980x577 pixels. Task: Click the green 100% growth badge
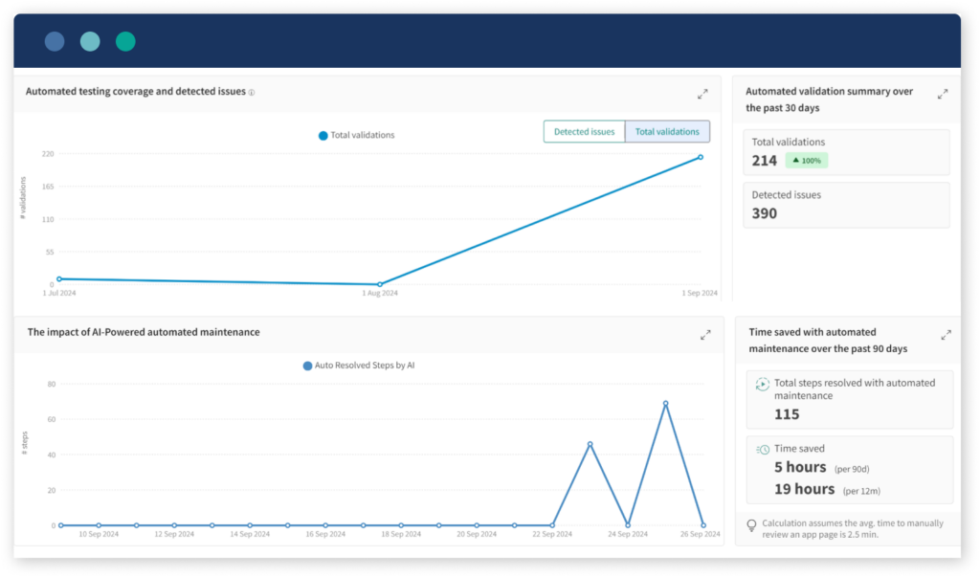807,160
